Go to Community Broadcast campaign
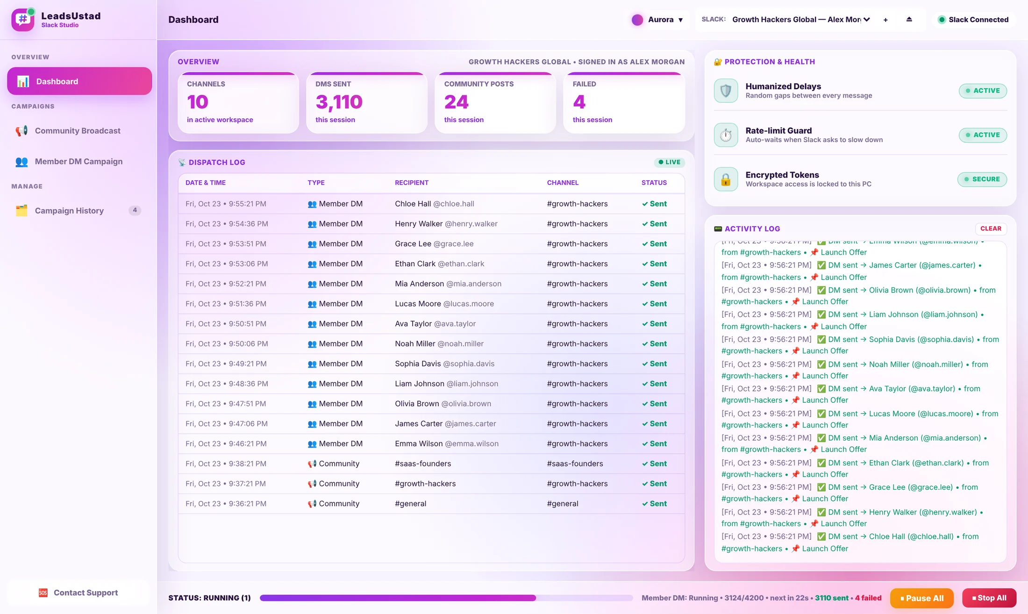The image size is (1028, 614). point(79,131)
